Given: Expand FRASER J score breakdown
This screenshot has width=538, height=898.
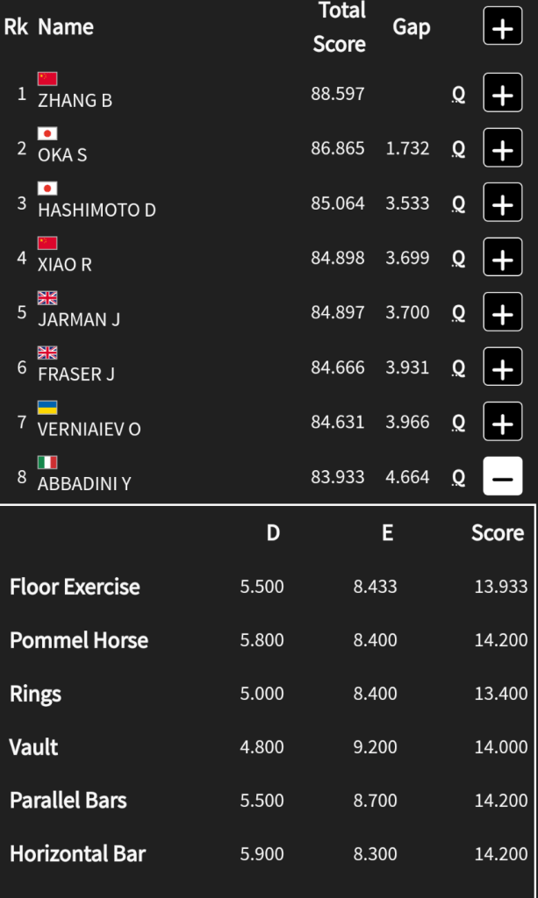Looking at the screenshot, I should click(502, 367).
